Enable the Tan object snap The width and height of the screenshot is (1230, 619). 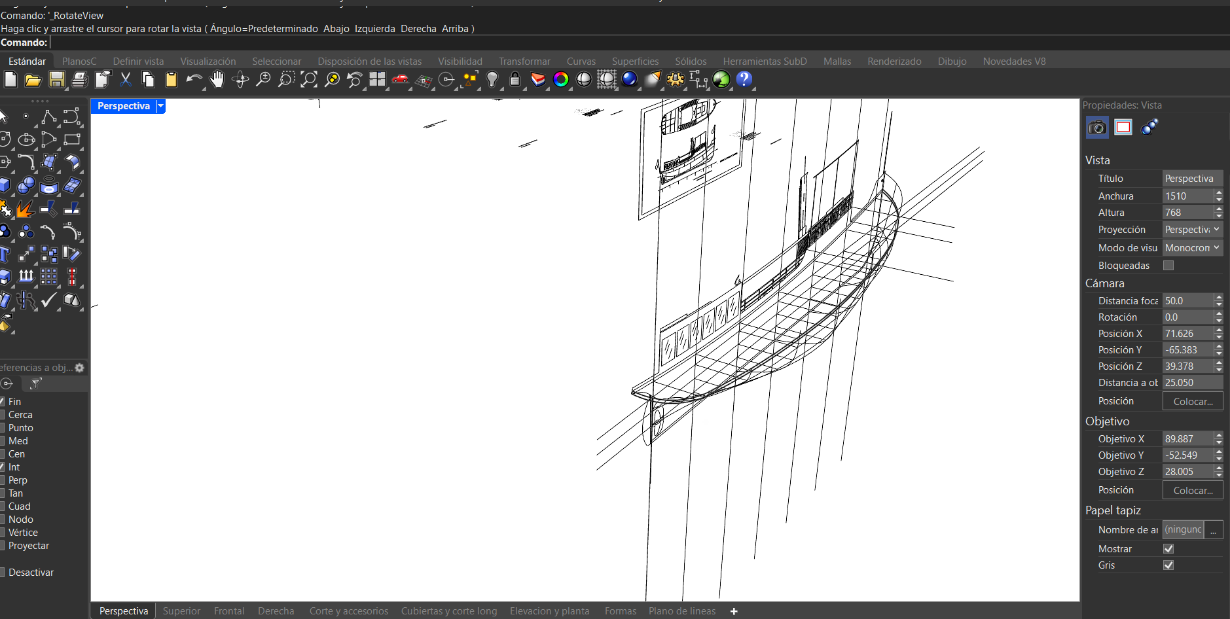click(x=3, y=493)
